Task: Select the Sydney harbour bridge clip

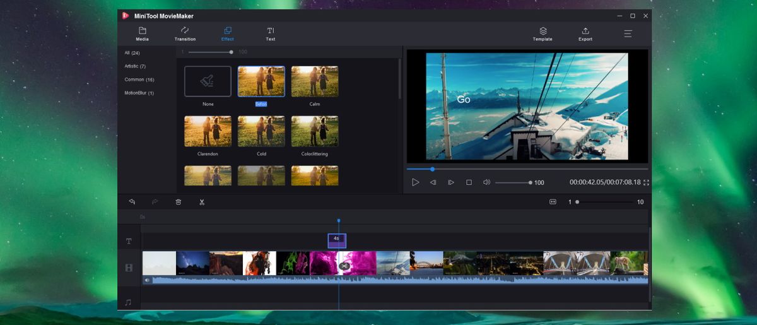Action: (426, 263)
